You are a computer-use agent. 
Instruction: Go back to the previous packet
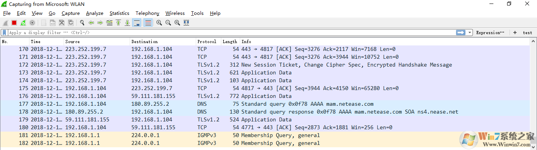coord(91,23)
